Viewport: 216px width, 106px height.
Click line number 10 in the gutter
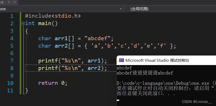tap(10, 83)
